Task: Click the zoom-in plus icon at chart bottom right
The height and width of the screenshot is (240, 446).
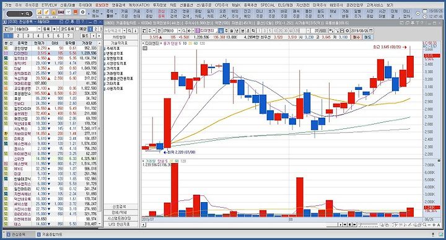Action: click(434, 225)
